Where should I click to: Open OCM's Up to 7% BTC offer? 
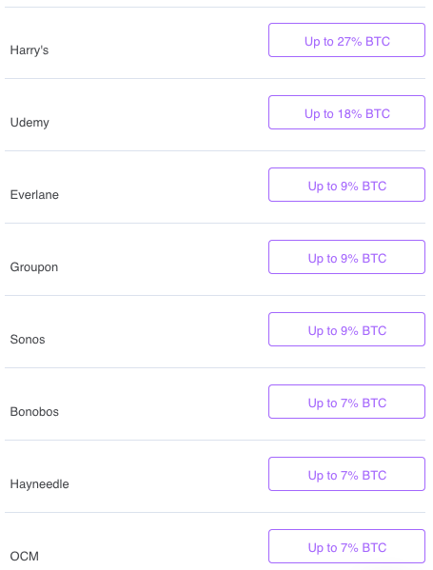(x=346, y=546)
